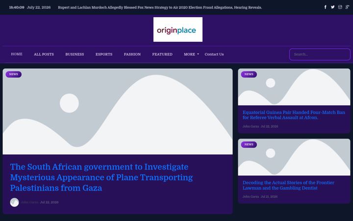This screenshot has width=353, height=221.
Task: Click the 18:40:09 clock in the header
Action: [17, 7]
